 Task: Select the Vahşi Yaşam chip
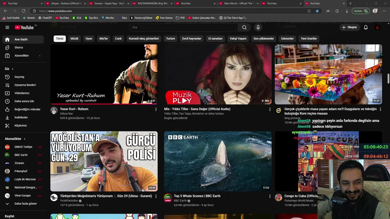coord(238,39)
